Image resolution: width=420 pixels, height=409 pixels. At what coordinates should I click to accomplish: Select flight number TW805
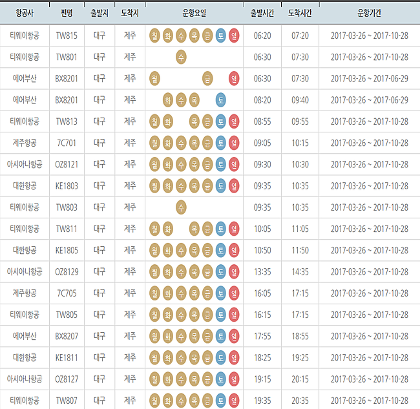pos(67,315)
